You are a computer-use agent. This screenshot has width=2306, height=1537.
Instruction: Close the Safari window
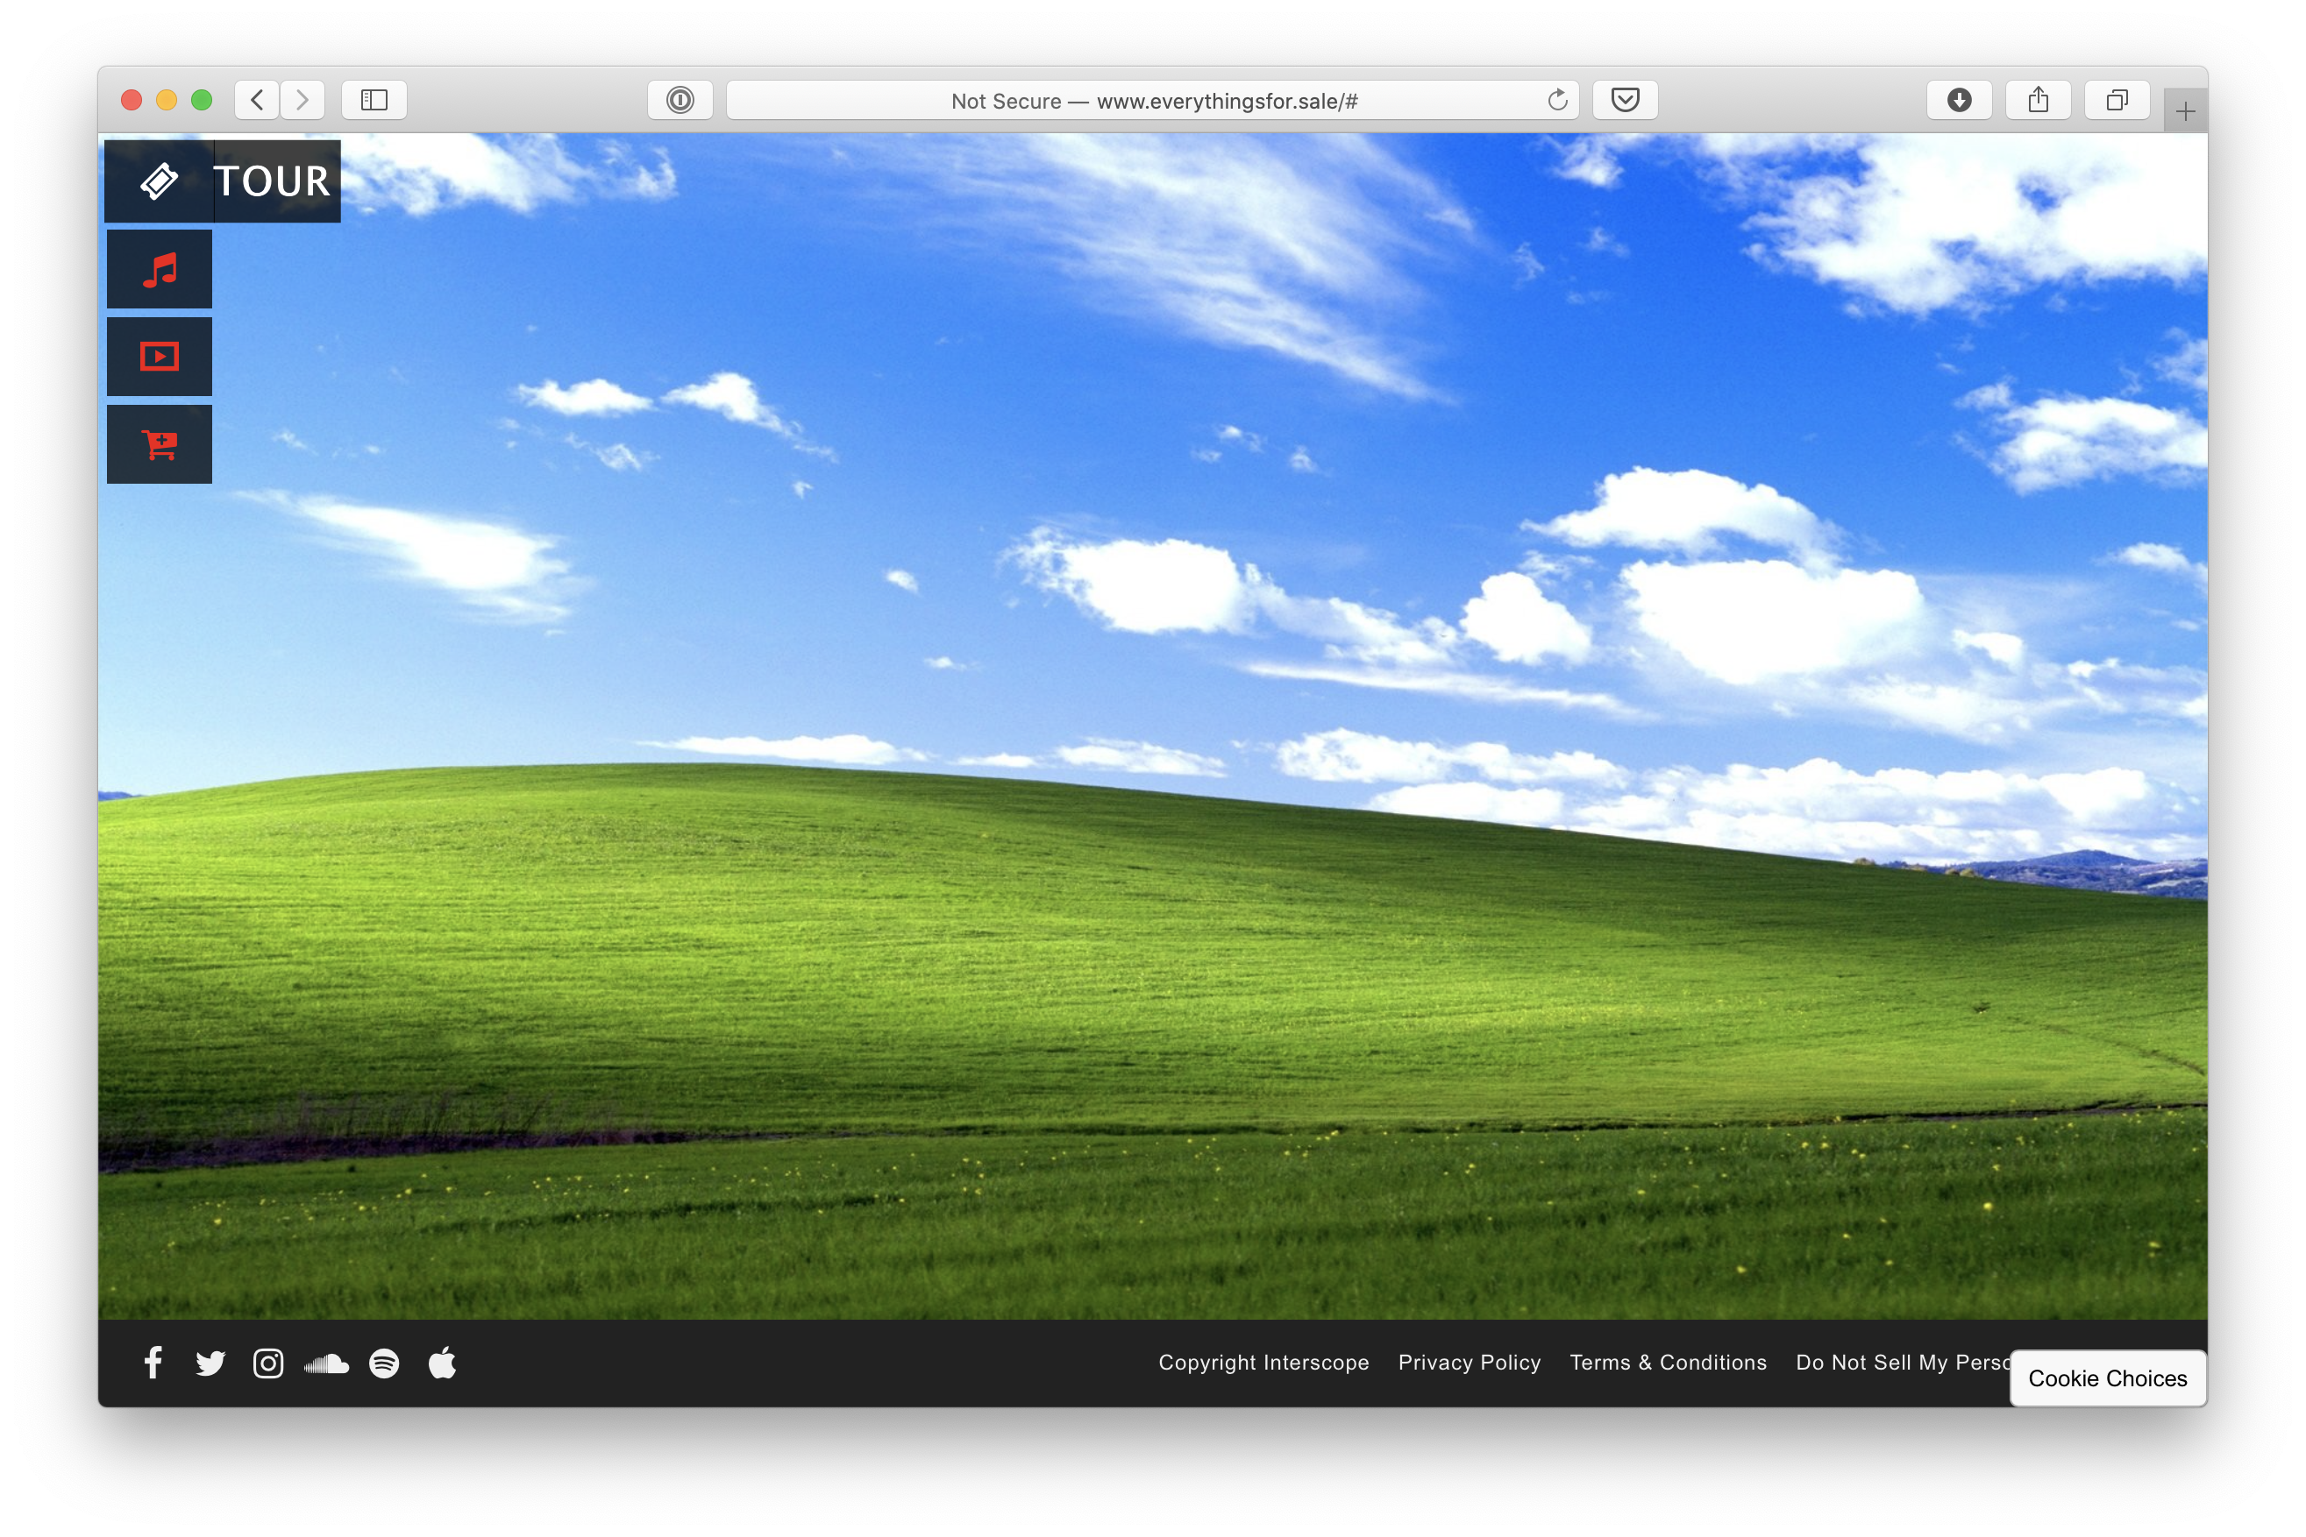pyautogui.click(x=132, y=100)
